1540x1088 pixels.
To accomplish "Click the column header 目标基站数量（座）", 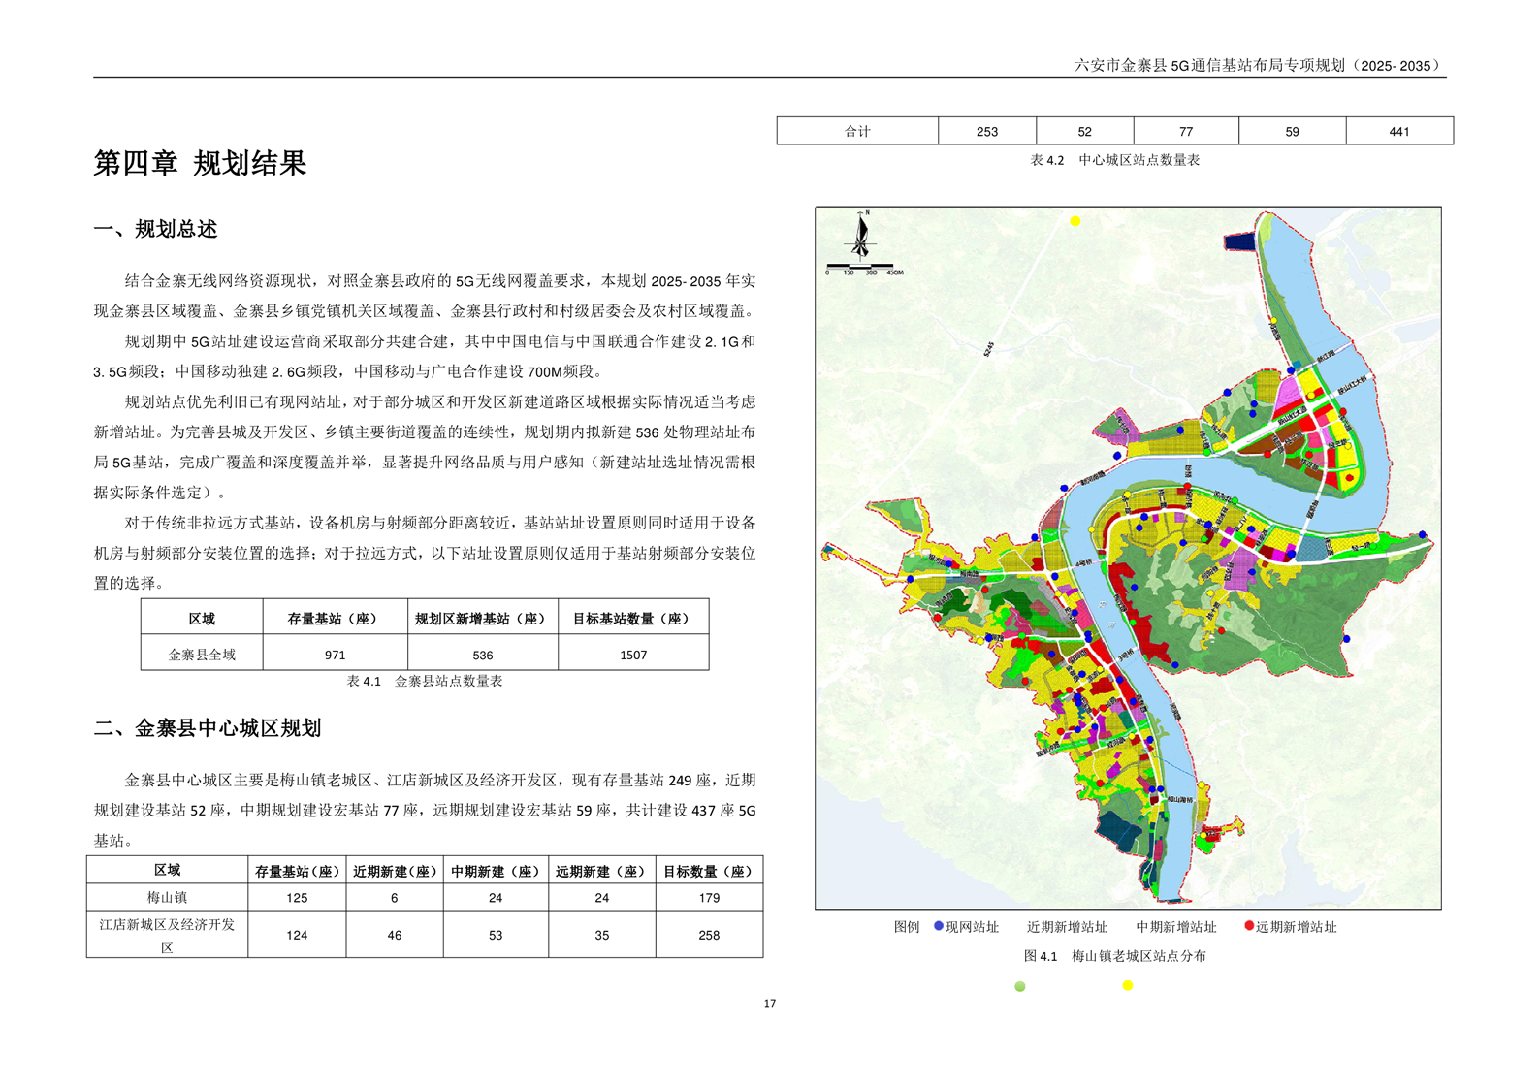I will (x=633, y=618).
